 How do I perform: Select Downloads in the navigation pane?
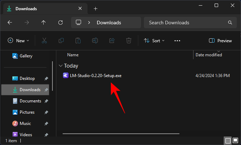coord(25,90)
